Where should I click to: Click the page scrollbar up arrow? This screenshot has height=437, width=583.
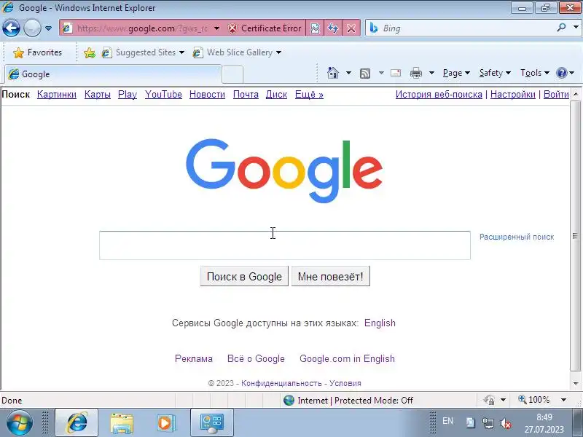(576, 95)
